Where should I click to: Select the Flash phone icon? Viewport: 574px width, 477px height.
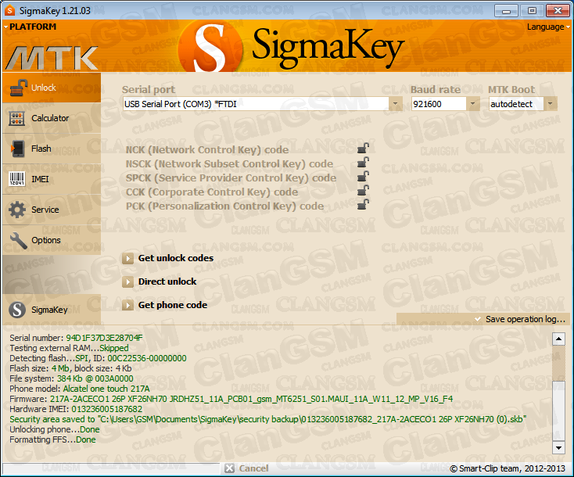click(17, 149)
